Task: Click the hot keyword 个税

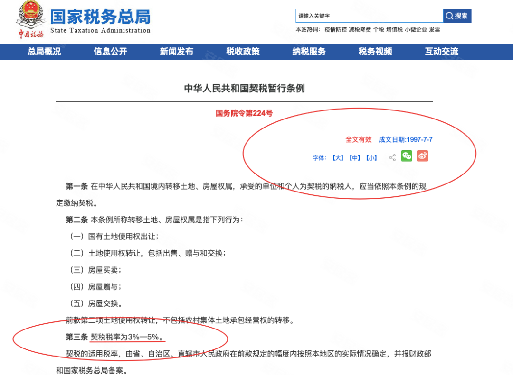Action: 379,30
